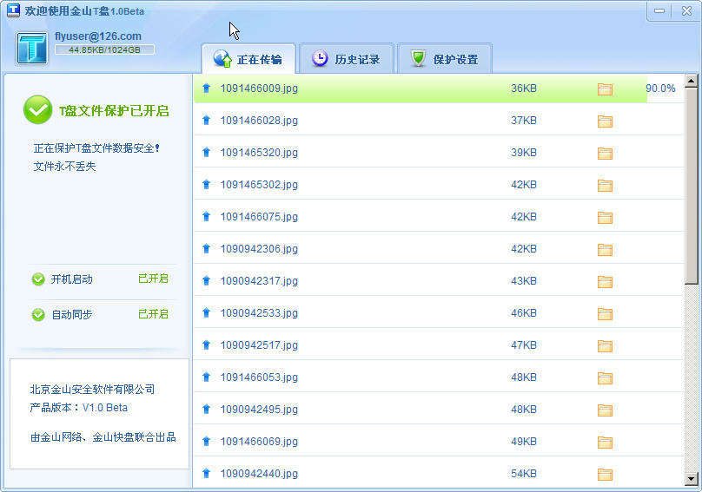Click the 北京金山安全软件有限公司 company text

pos(92,389)
